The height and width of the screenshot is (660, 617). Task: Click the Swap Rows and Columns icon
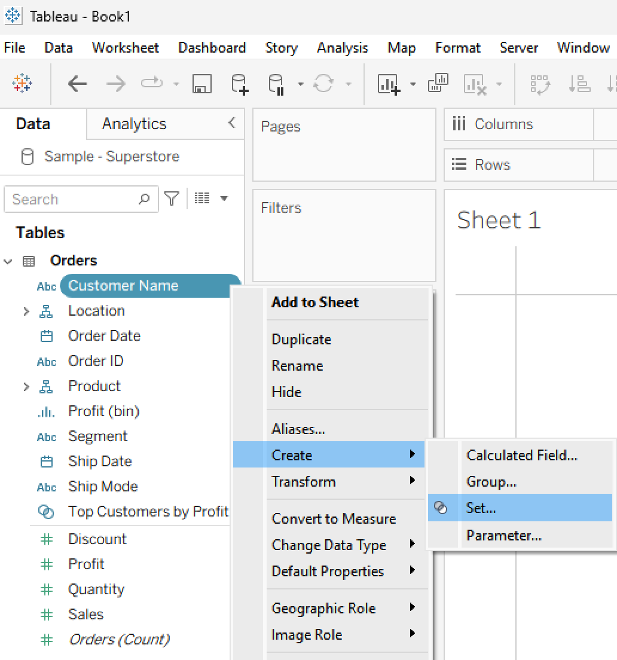[x=540, y=84]
